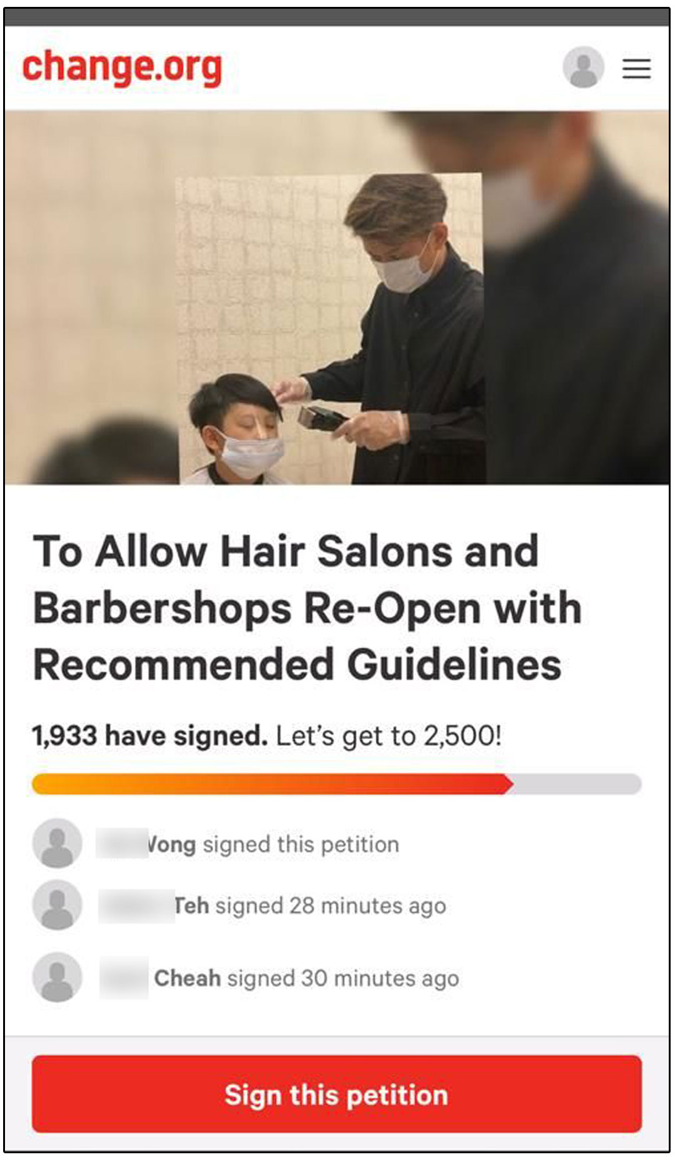Click the blurred background area of banner
Screen dimensions: 675x1162
(x=87, y=263)
